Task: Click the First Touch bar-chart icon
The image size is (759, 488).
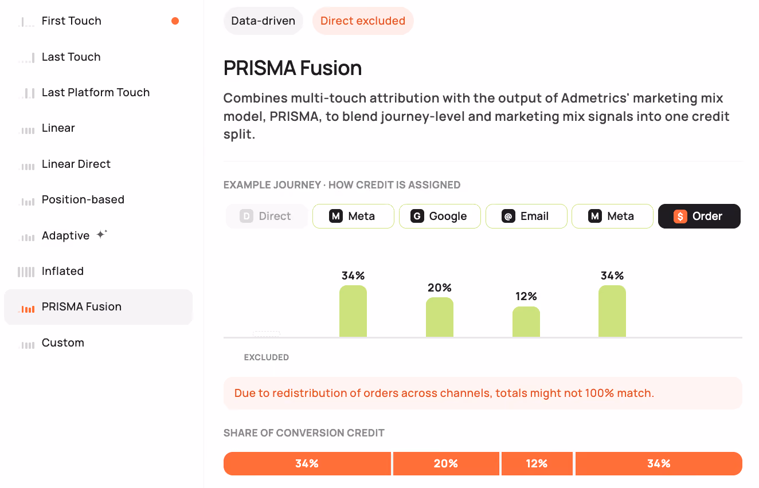Action: [27, 22]
